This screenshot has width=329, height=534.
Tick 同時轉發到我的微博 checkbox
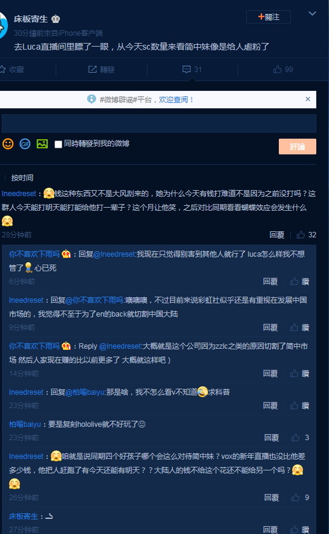58,144
